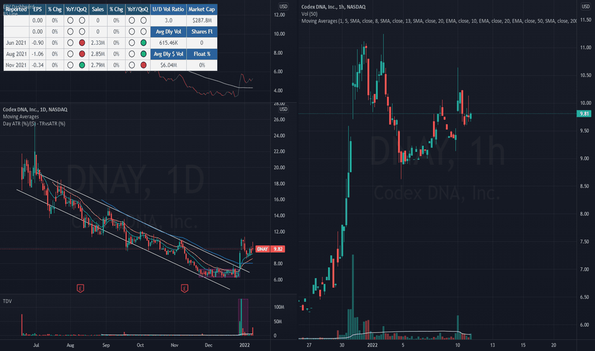Click the 2.79M sales value
The height and width of the screenshot is (351, 595).
tap(98, 65)
